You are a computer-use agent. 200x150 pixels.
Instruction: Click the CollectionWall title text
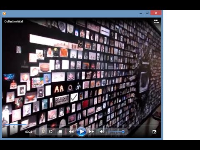(x=14, y=21)
